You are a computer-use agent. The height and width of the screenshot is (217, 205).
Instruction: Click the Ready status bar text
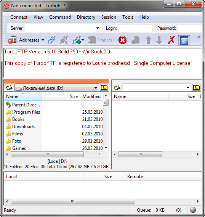[x=10, y=210]
